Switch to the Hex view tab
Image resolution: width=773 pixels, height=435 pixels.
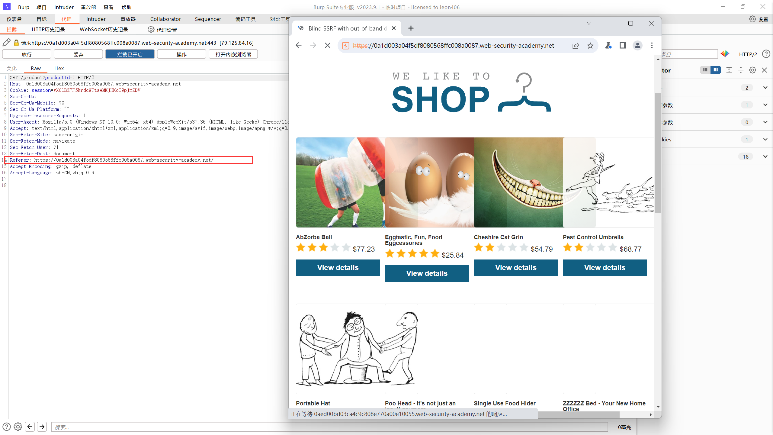59,68
